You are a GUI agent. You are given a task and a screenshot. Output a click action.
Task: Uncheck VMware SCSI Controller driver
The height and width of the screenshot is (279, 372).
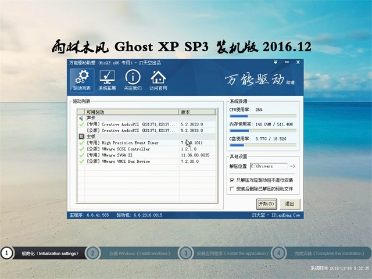(81, 149)
